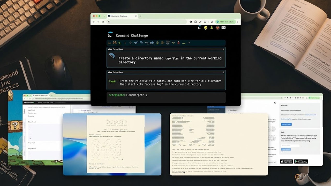Open the Google Play badge link

coord(301,161)
